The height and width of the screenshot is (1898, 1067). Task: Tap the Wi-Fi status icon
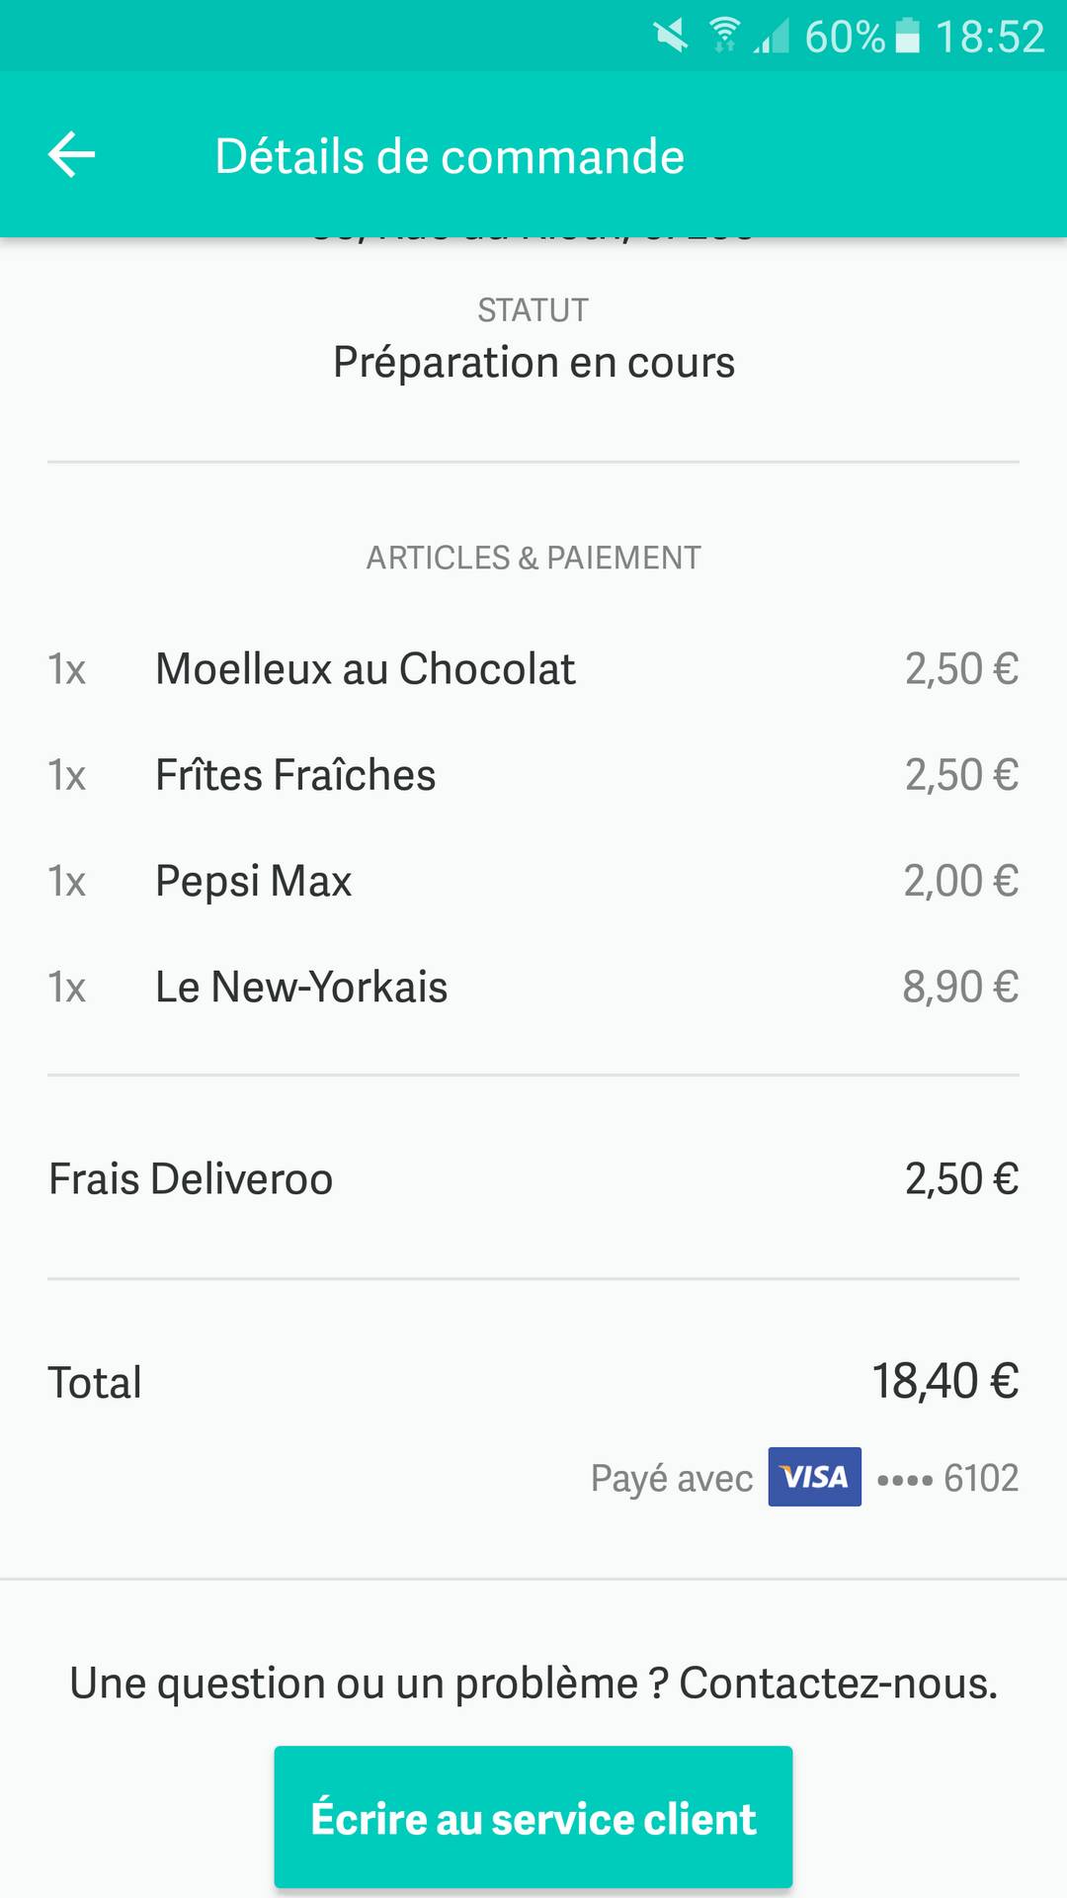point(724,37)
